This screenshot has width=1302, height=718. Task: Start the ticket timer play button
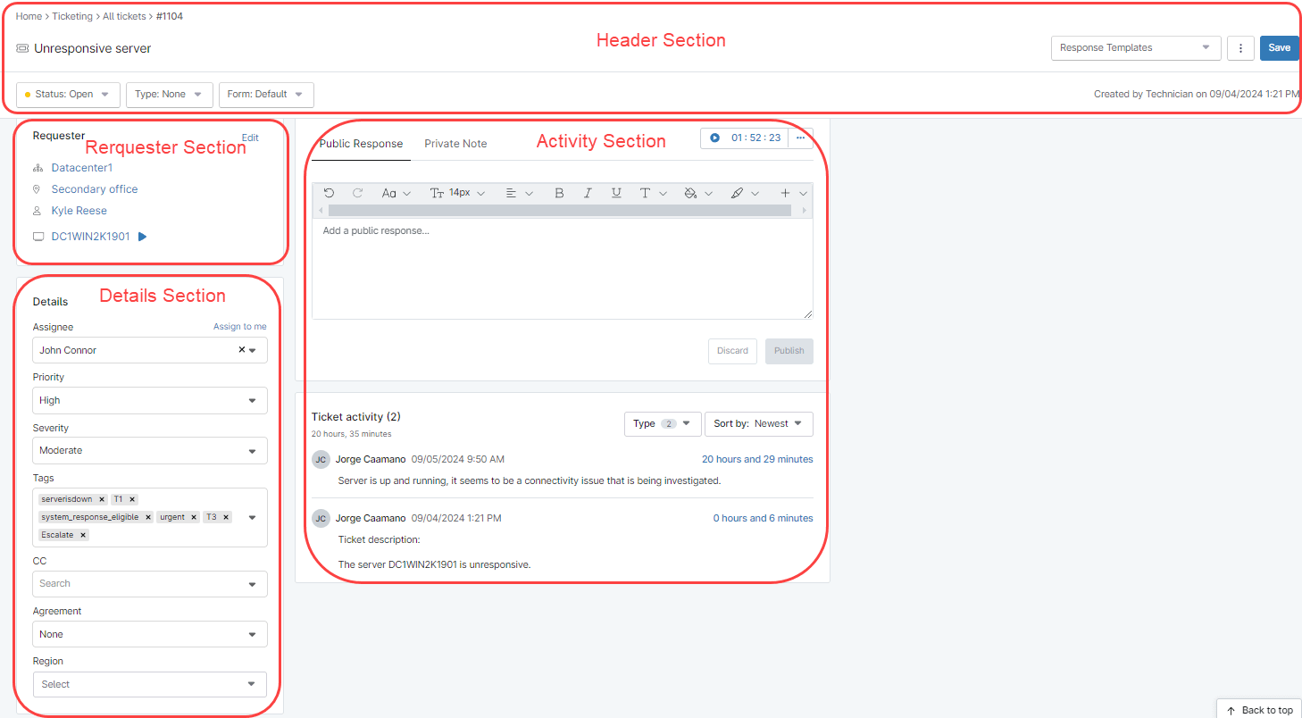[x=714, y=138]
